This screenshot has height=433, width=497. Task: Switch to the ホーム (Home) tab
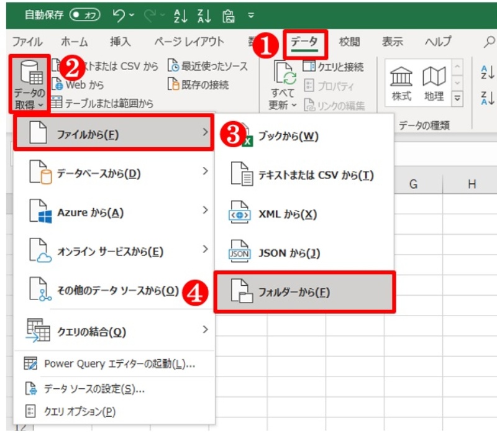(x=74, y=42)
